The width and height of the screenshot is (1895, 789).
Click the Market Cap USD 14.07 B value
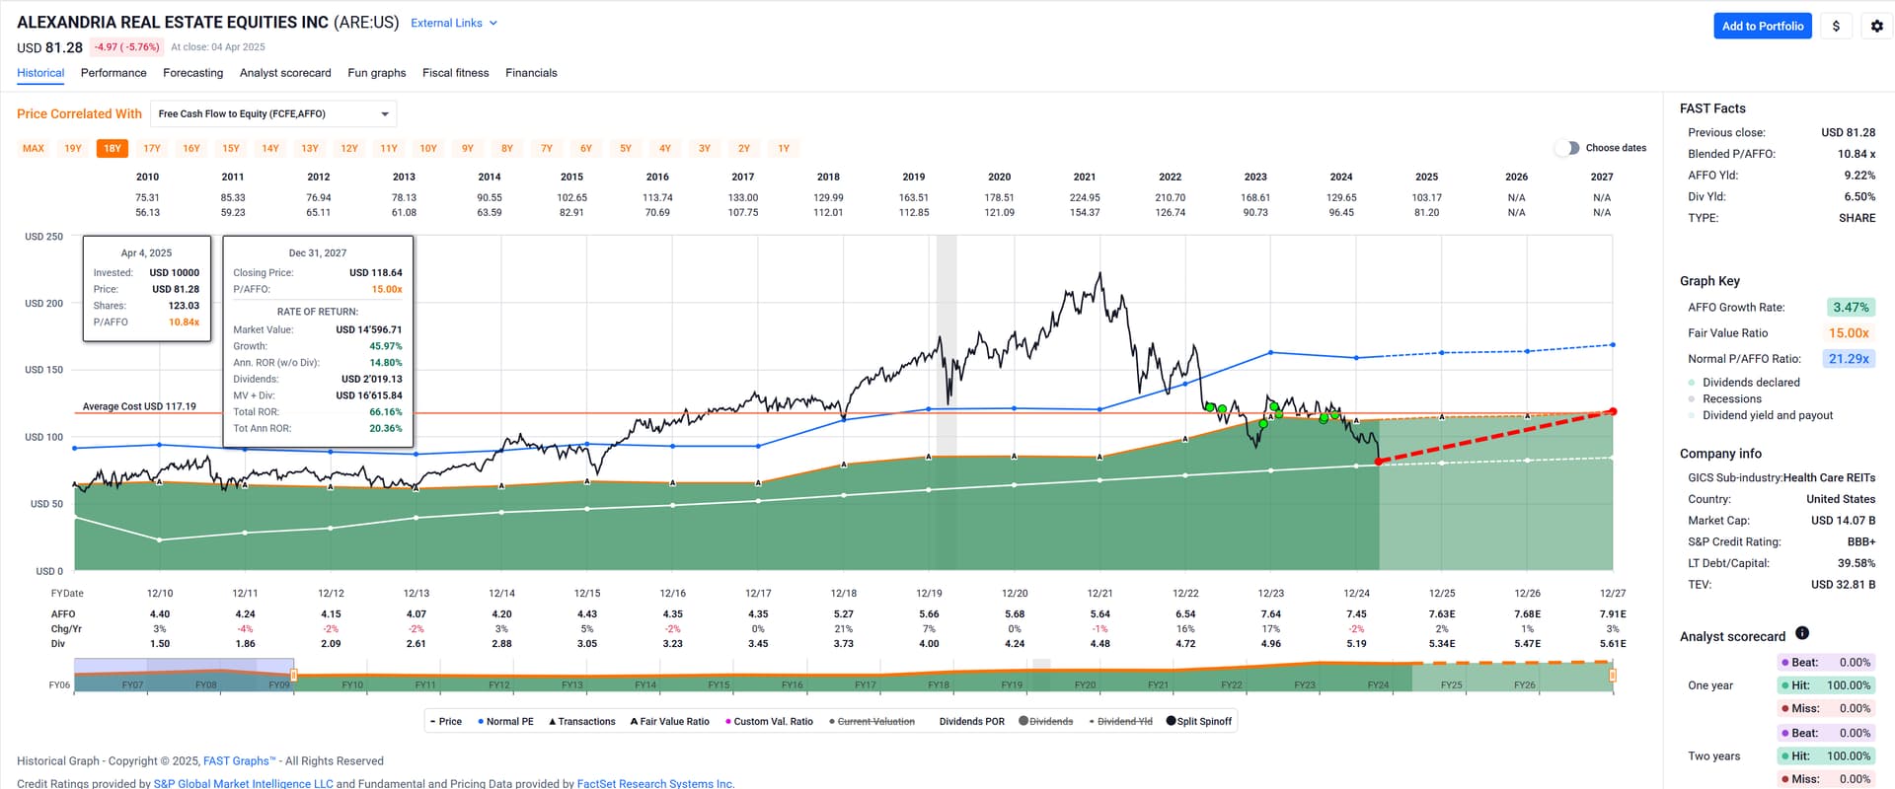click(1843, 521)
